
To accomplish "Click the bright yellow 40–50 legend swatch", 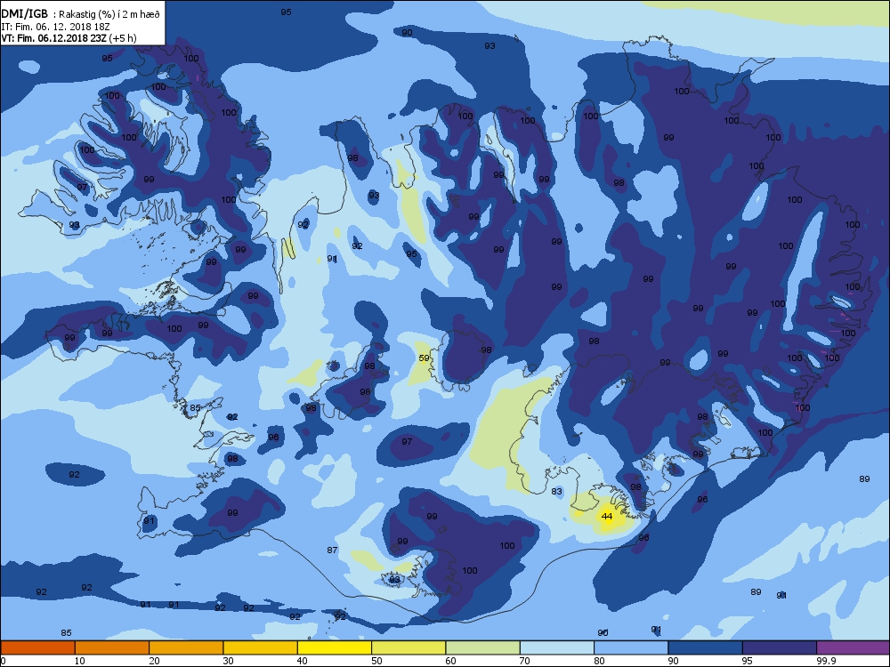I will pos(335,647).
